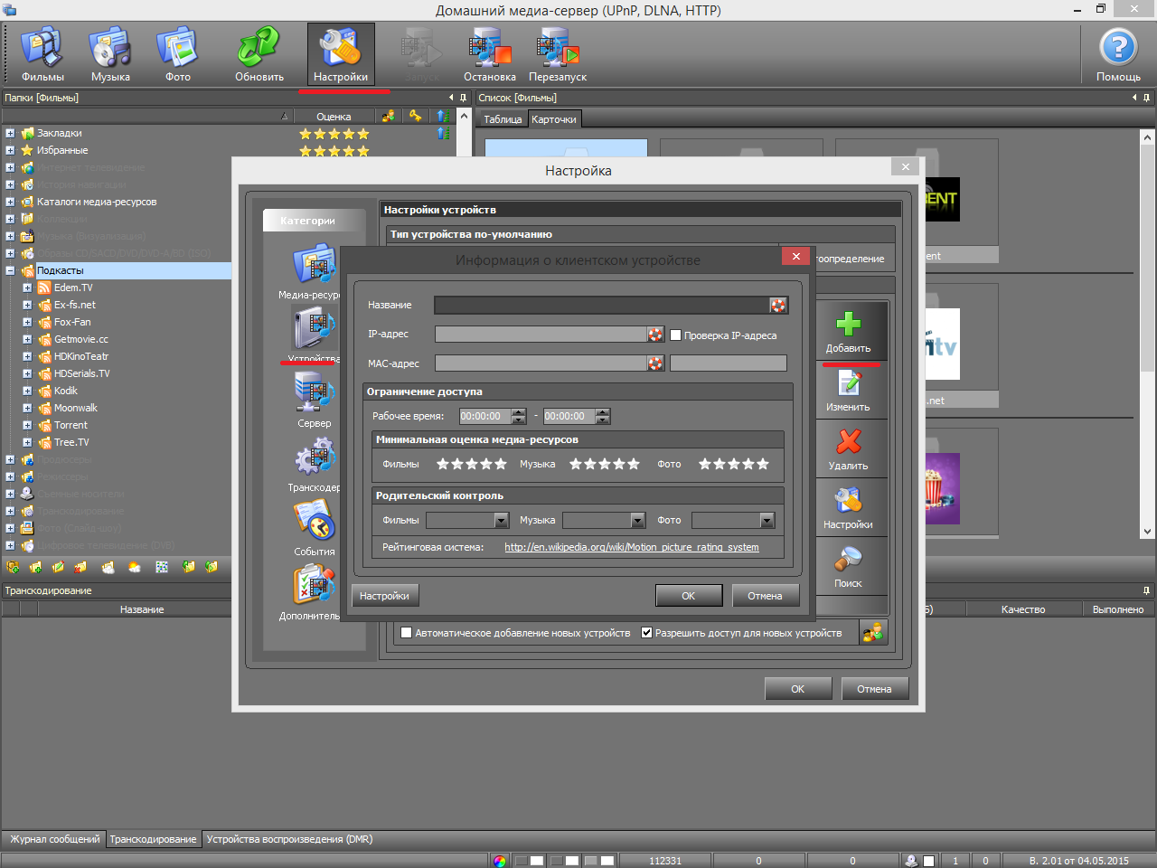Open the Motion picture rating system link
Image resolution: width=1157 pixels, height=868 pixels.
[x=631, y=547]
